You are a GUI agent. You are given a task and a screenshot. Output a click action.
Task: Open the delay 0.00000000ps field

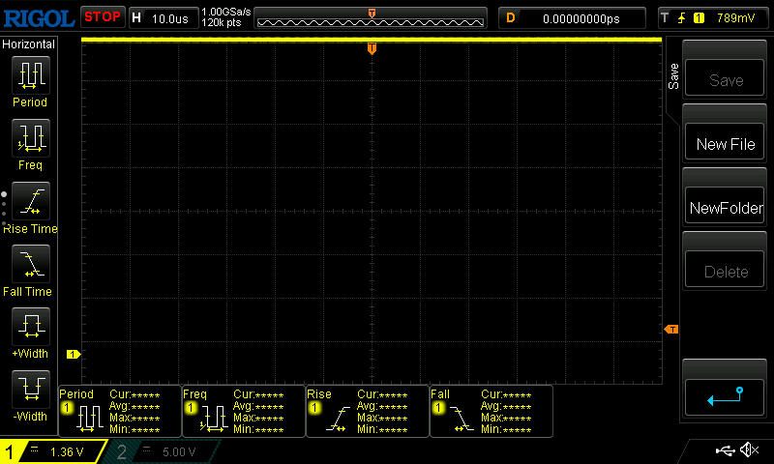pyautogui.click(x=574, y=17)
